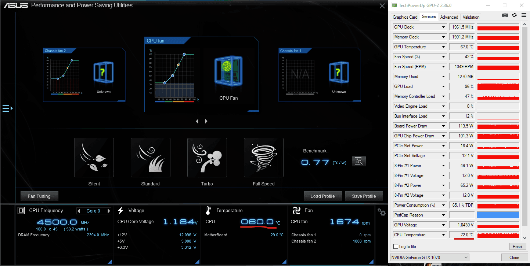The image size is (530, 266).
Task: Open the GPU Clock sensor dropdown
Action: point(444,27)
